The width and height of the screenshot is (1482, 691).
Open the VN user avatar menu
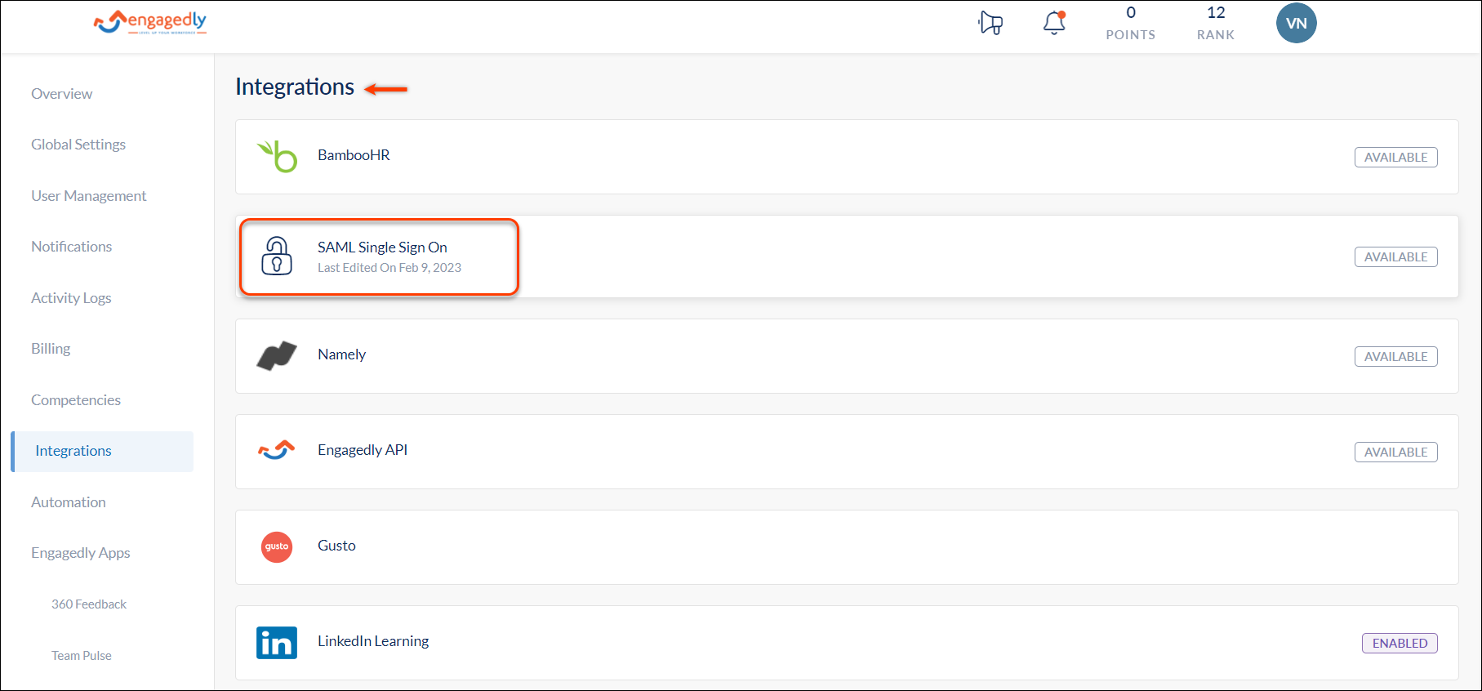tap(1296, 23)
